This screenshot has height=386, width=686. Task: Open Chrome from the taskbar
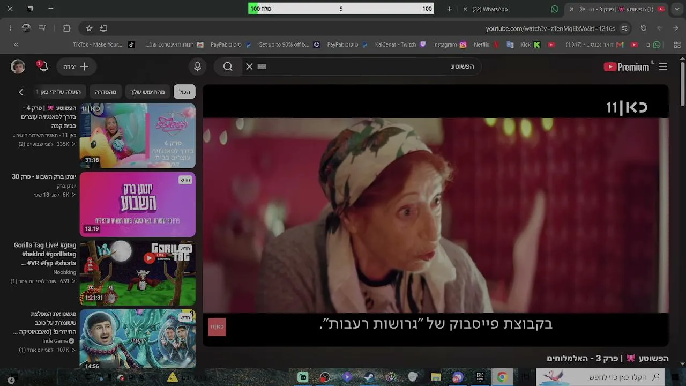point(502,377)
